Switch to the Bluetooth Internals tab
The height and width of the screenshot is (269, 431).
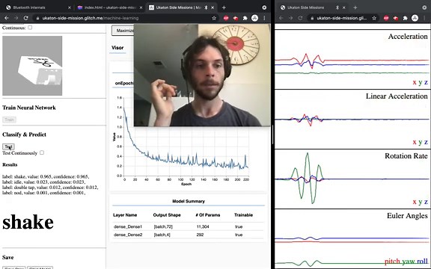(x=38, y=7)
